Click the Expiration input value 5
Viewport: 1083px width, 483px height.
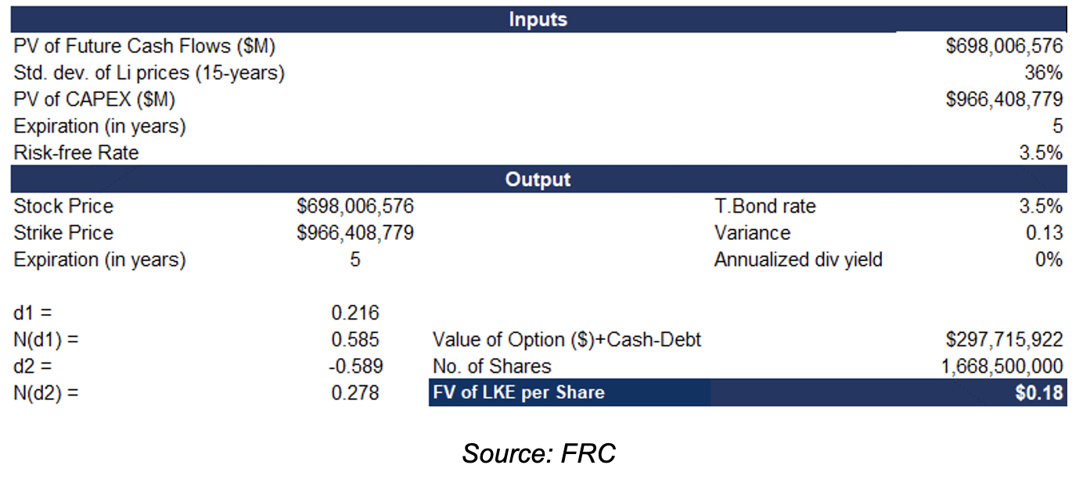[x=1057, y=126]
